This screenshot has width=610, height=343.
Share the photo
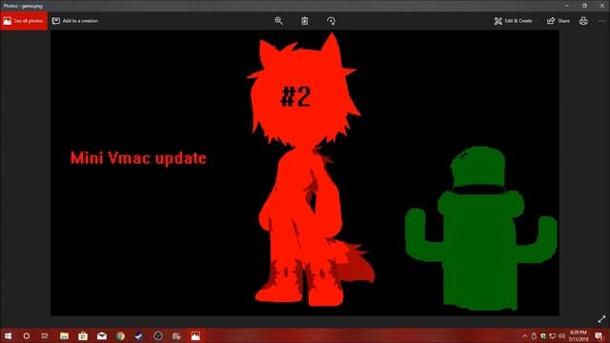[559, 21]
